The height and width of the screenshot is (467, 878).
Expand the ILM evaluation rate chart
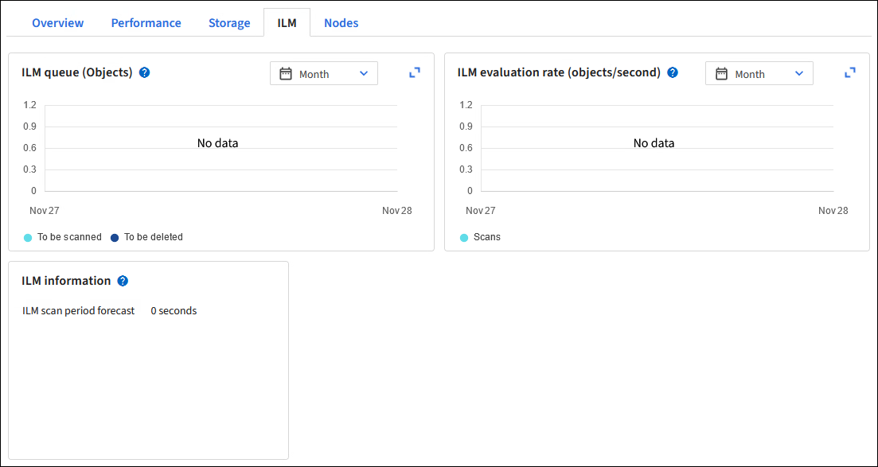coord(850,72)
